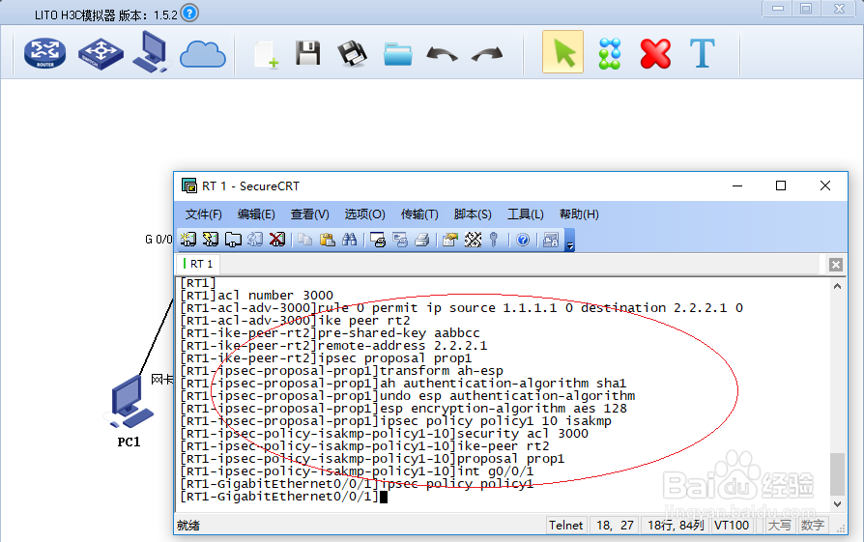The image size is (864, 542).
Task: Open the 选项(O) menu
Action: coord(364,214)
